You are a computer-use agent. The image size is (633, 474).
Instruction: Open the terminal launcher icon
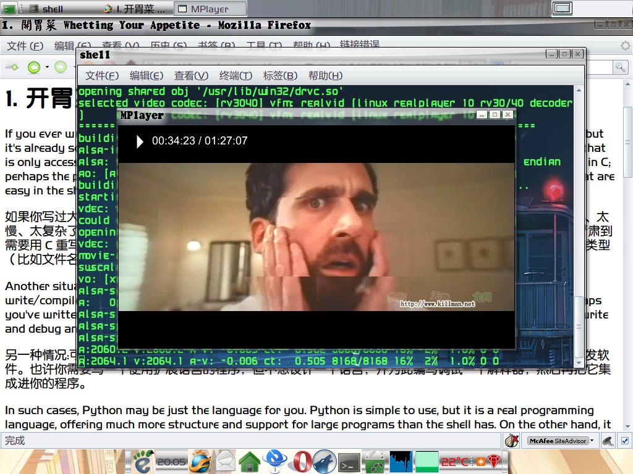click(349, 462)
